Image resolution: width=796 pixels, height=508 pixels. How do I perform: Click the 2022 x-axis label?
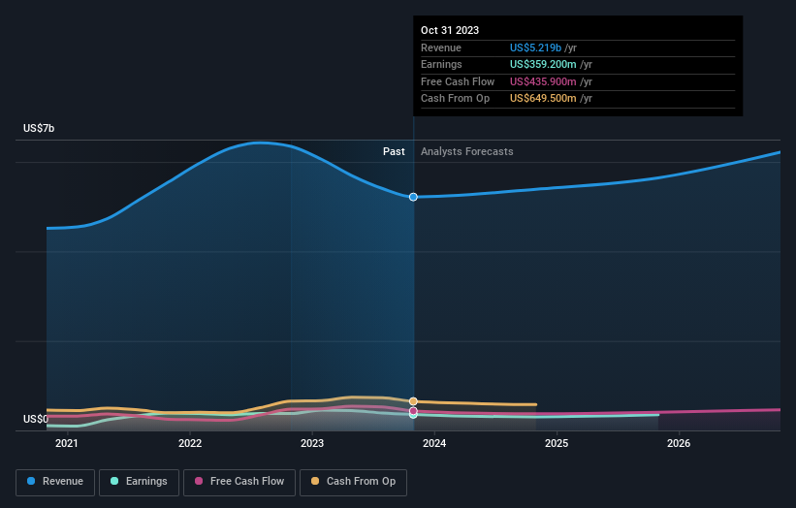click(190, 443)
